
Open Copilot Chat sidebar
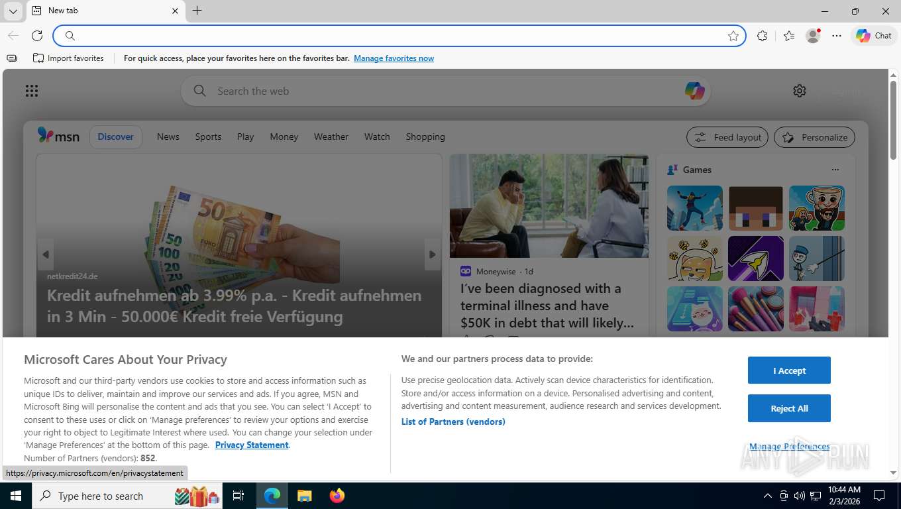[x=874, y=36]
